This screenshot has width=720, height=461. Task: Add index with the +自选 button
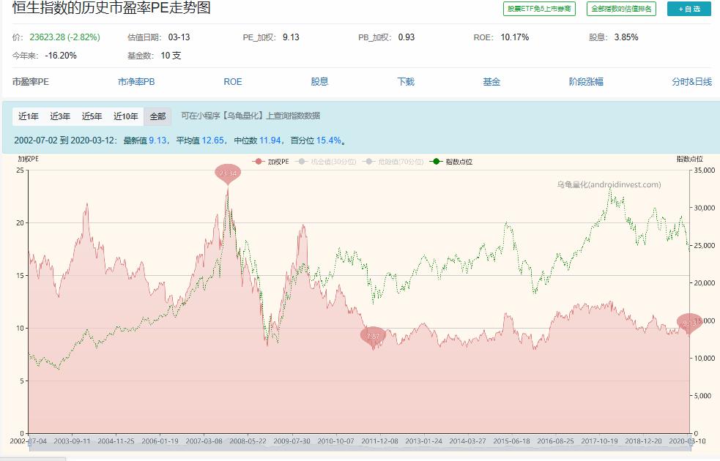pyautogui.click(x=689, y=9)
